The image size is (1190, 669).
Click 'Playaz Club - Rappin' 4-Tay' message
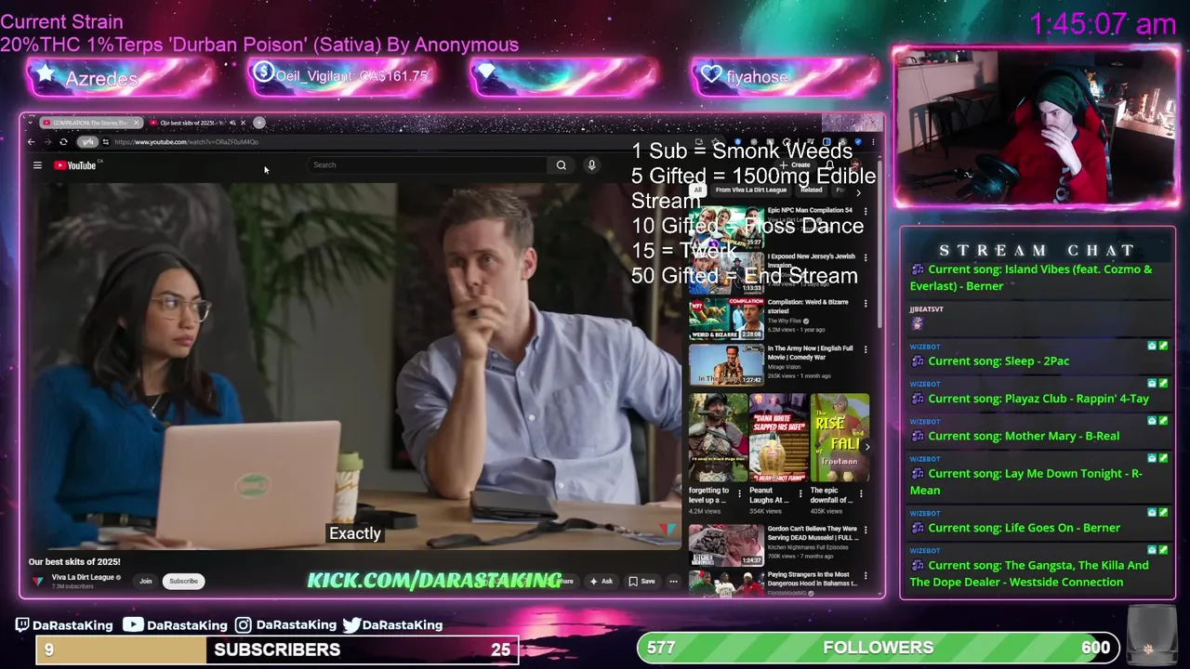(1038, 399)
